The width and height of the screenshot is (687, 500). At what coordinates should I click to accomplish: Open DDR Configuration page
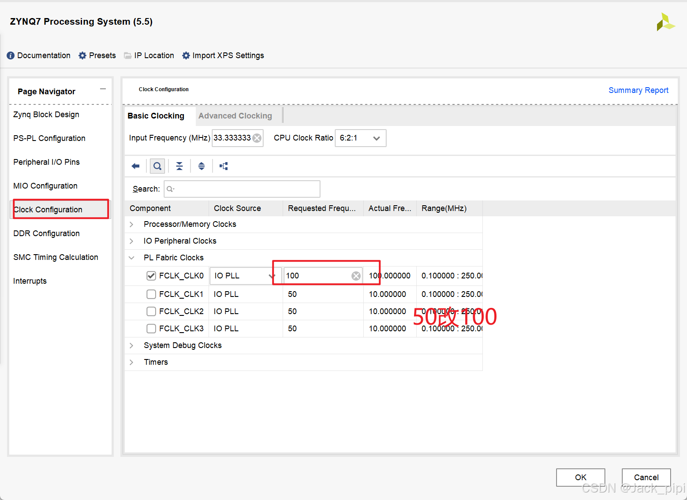click(x=46, y=233)
